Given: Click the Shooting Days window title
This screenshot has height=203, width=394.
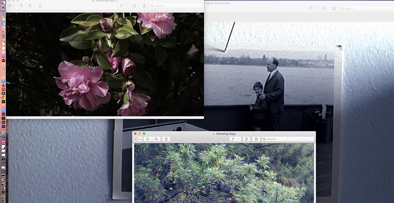Looking at the screenshot, I should [226, 134].
